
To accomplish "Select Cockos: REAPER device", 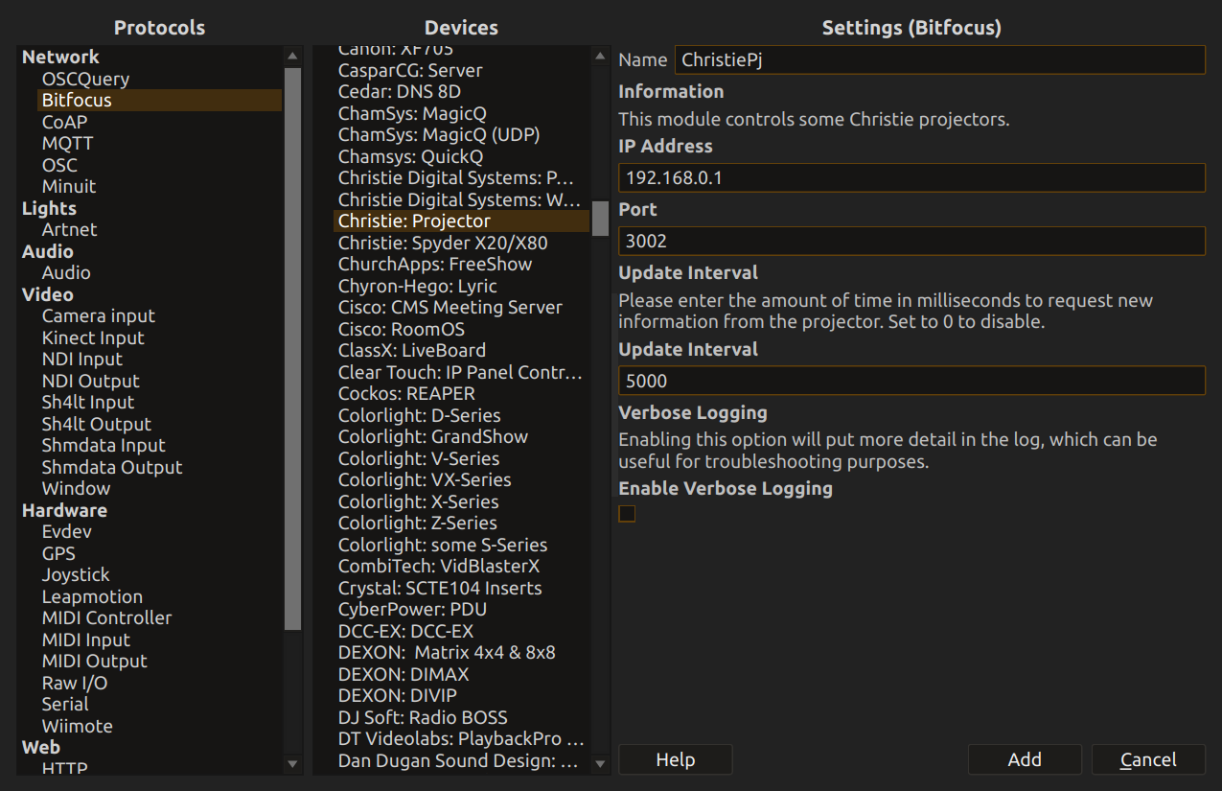I will pyautogui.click(x=406, y=394).
